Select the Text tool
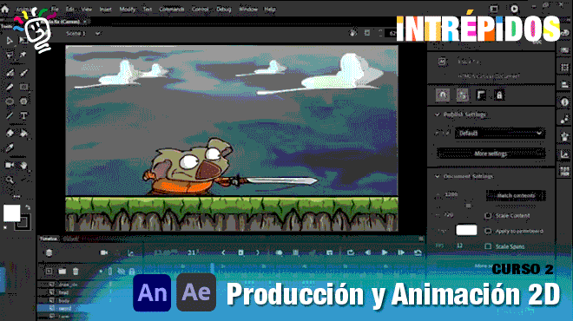 [23, 115]
